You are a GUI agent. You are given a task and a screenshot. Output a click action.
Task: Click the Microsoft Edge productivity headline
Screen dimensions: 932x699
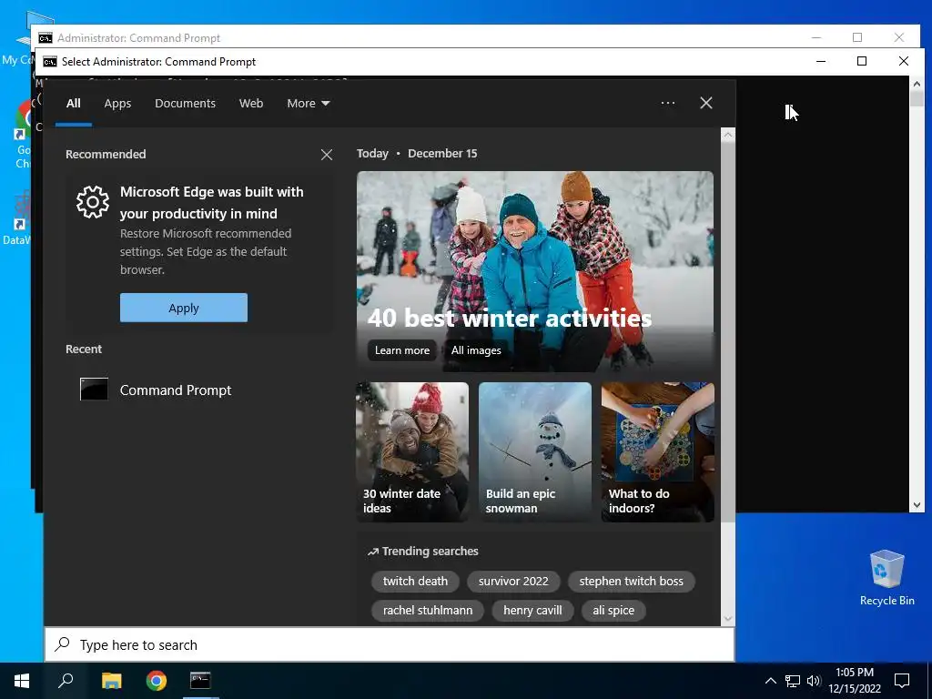[211, 203]
